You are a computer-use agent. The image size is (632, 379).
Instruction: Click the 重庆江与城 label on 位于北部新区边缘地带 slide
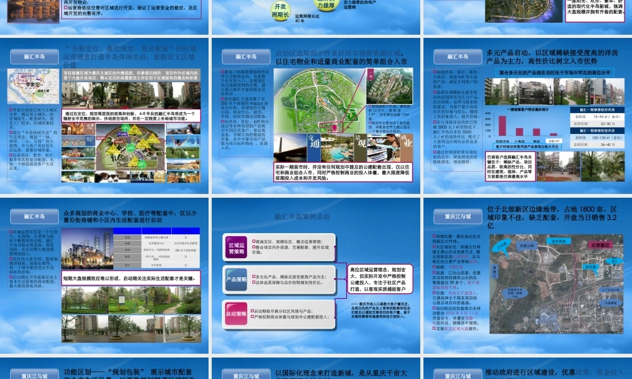click(458, 216)
